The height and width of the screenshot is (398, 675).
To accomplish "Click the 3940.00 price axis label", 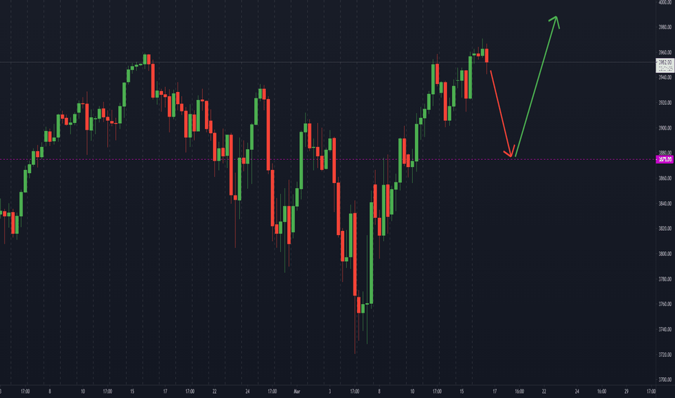I will coord(665,77).
